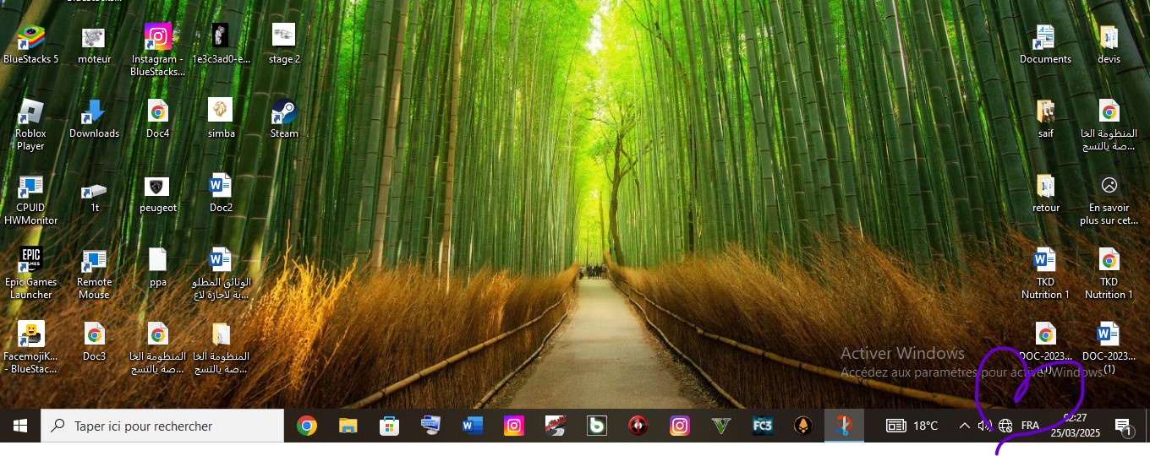This screenshot has width=1150, height=456.
Task: Open the 18°C weather widget
Action: point(912,426)
